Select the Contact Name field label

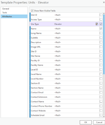click(x=37, y=102)
